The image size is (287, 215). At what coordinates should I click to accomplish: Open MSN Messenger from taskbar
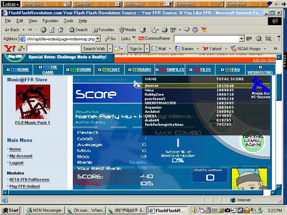[x=44, y=210]
